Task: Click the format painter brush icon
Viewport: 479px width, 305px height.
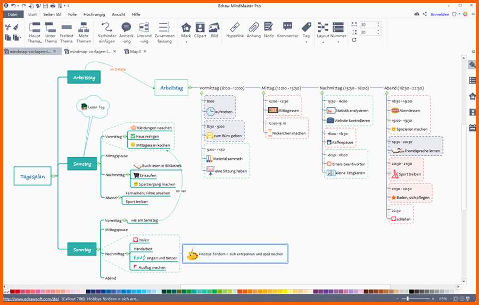Action: tap(16, 27)
